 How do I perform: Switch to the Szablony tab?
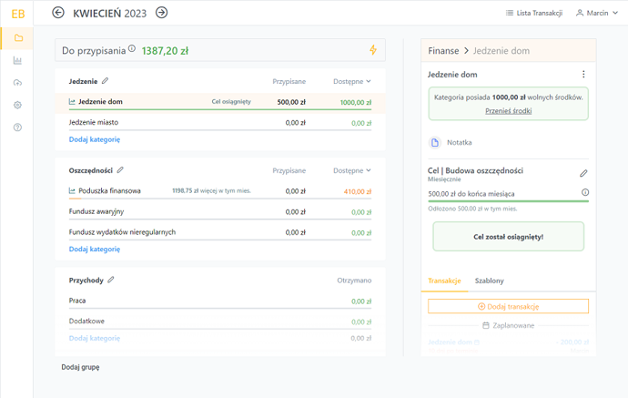tap(489, 281)
